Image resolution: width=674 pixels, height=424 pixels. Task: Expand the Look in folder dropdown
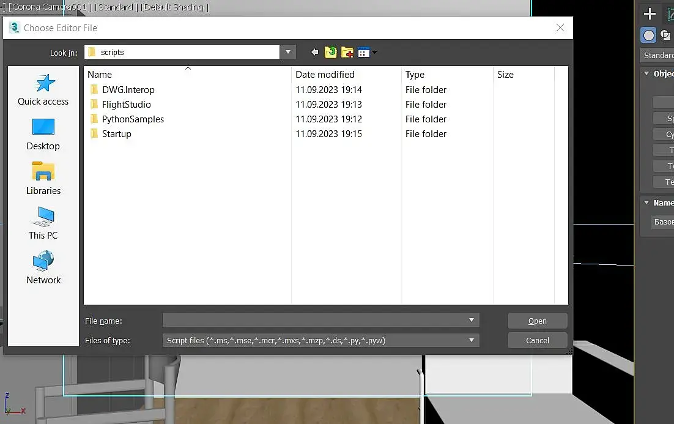click(x=288, y=53)
